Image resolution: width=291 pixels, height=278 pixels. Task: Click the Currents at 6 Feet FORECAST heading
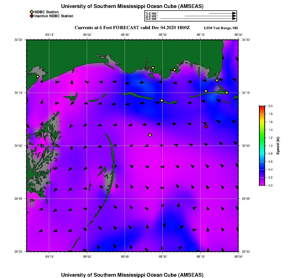(x=132, y=28)
